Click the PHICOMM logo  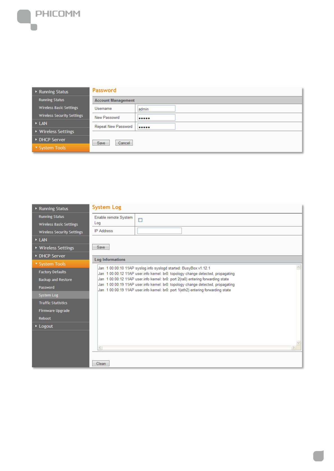[49, 20]
